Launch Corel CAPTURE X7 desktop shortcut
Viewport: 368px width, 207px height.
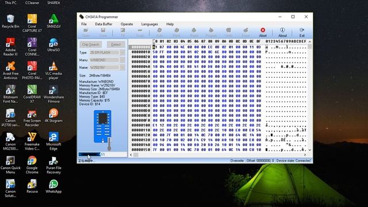click(x=32, y=23)
